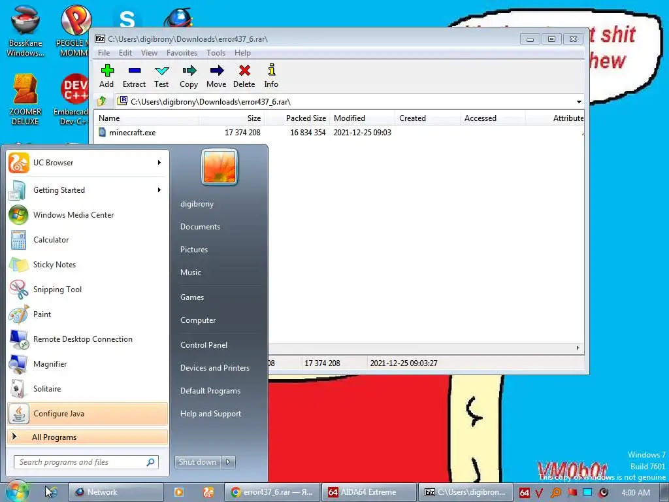This screenshot has height=502, width=669.
Task: Open the File menu in 7-Zip
Action: [x=104, y=53]
